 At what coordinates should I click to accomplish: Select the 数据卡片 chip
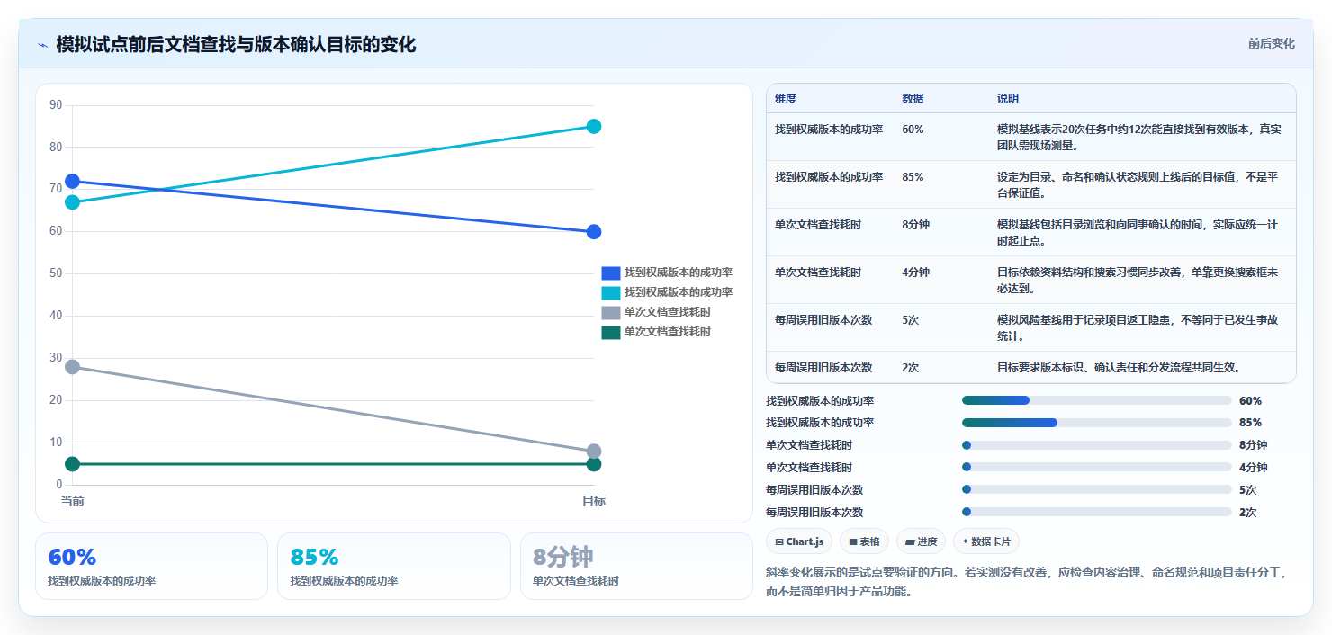point(985,541)
